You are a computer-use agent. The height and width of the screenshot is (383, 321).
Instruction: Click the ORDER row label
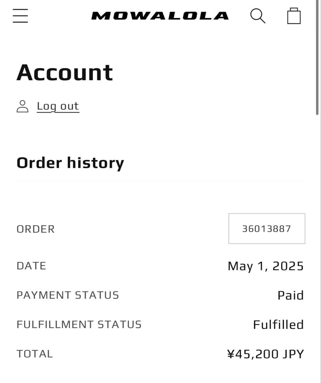tap(36, 229)
